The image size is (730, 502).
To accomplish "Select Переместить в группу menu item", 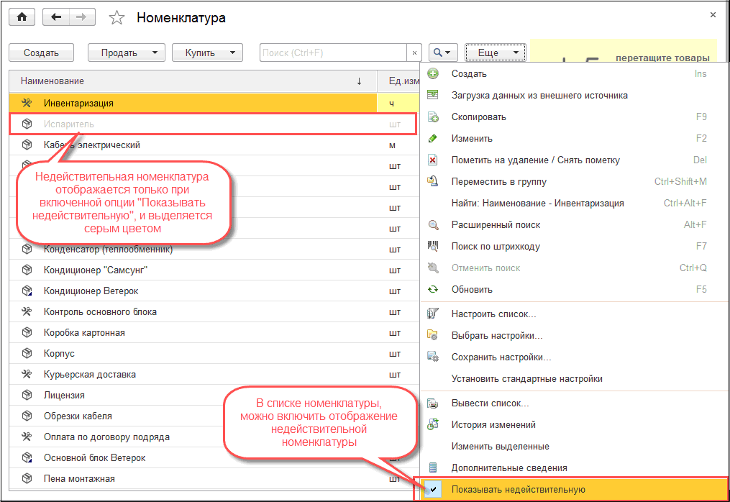I will (x=498, y=181).
